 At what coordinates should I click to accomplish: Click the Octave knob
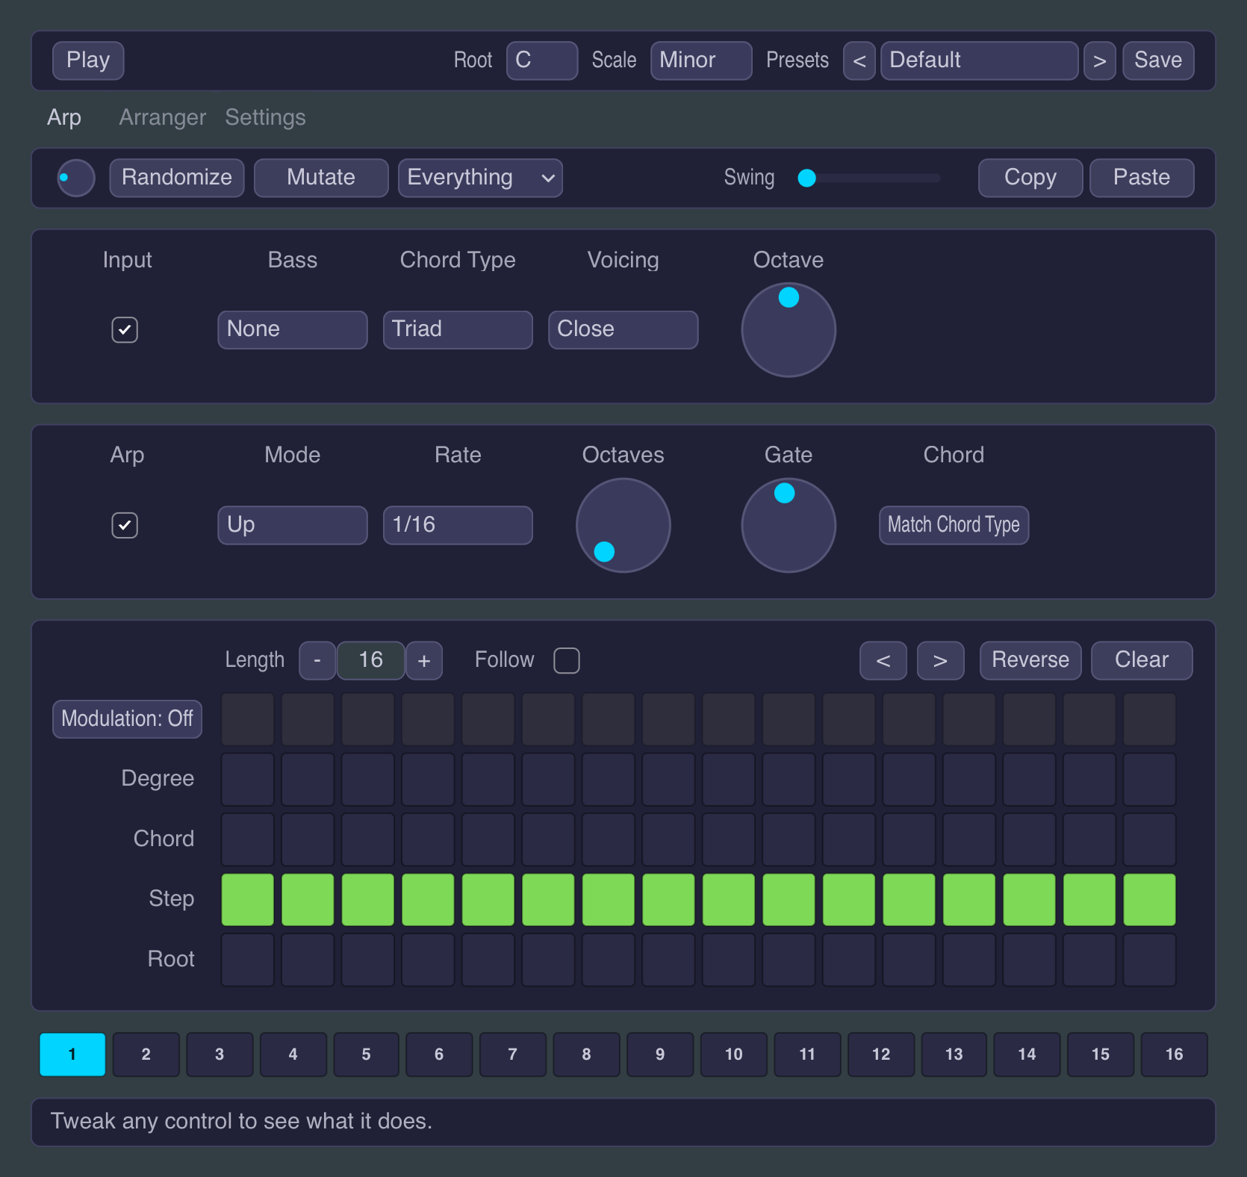click(x=789, y=330)
